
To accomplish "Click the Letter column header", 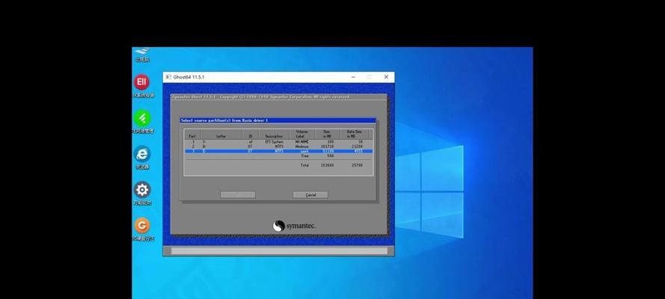I will coord(221,135).
